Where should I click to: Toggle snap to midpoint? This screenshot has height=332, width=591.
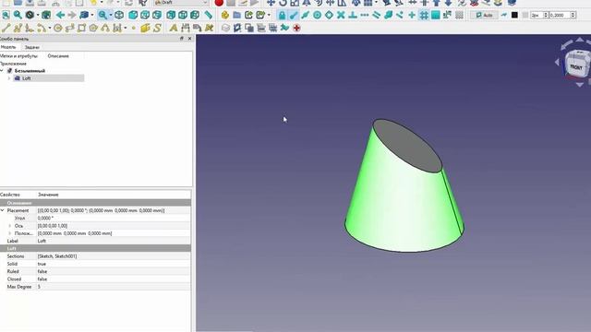click(x=305, y=15)
